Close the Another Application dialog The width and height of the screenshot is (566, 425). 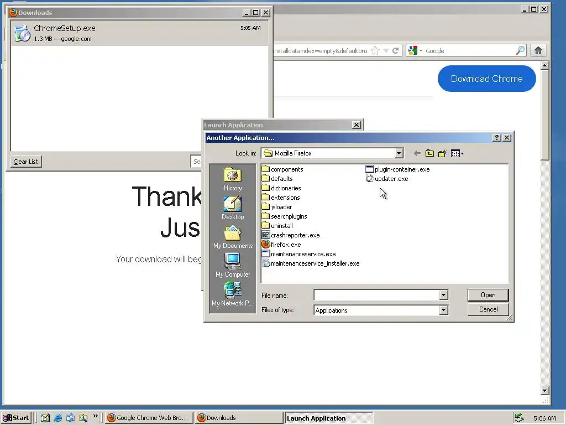point(507,138)
